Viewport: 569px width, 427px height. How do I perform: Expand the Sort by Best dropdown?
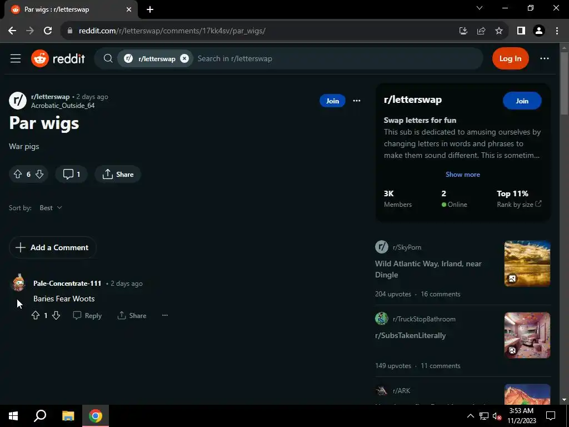pos(51,208)
